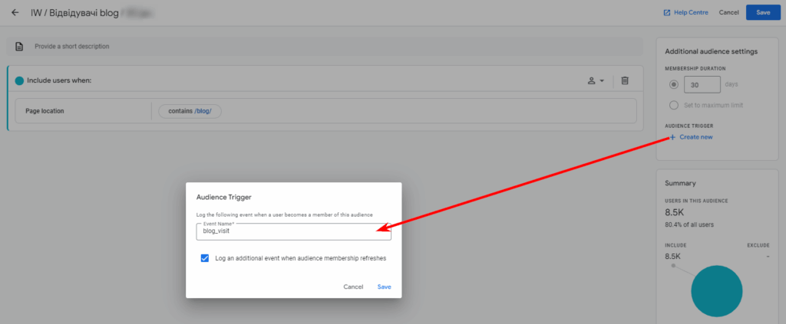Open the user scope dropdown with the person icon

pyautogui.click(x=596, y=80)
